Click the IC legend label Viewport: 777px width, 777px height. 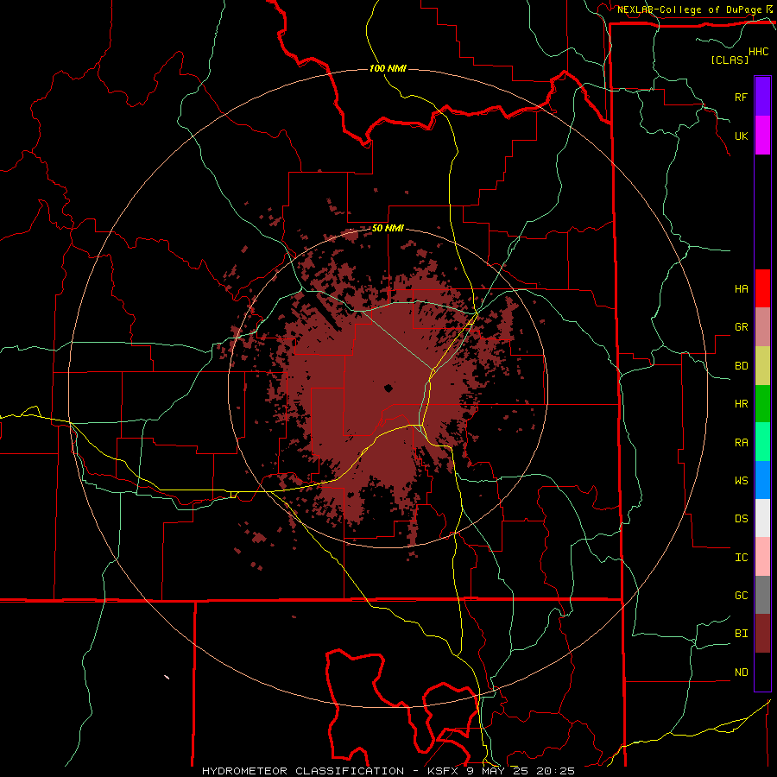[741, 558]
